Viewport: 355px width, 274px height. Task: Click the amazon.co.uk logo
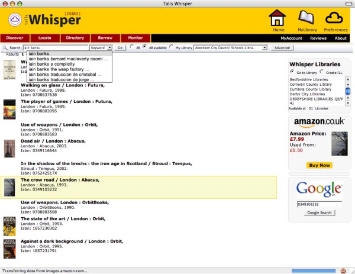click(x=319, y=123)
